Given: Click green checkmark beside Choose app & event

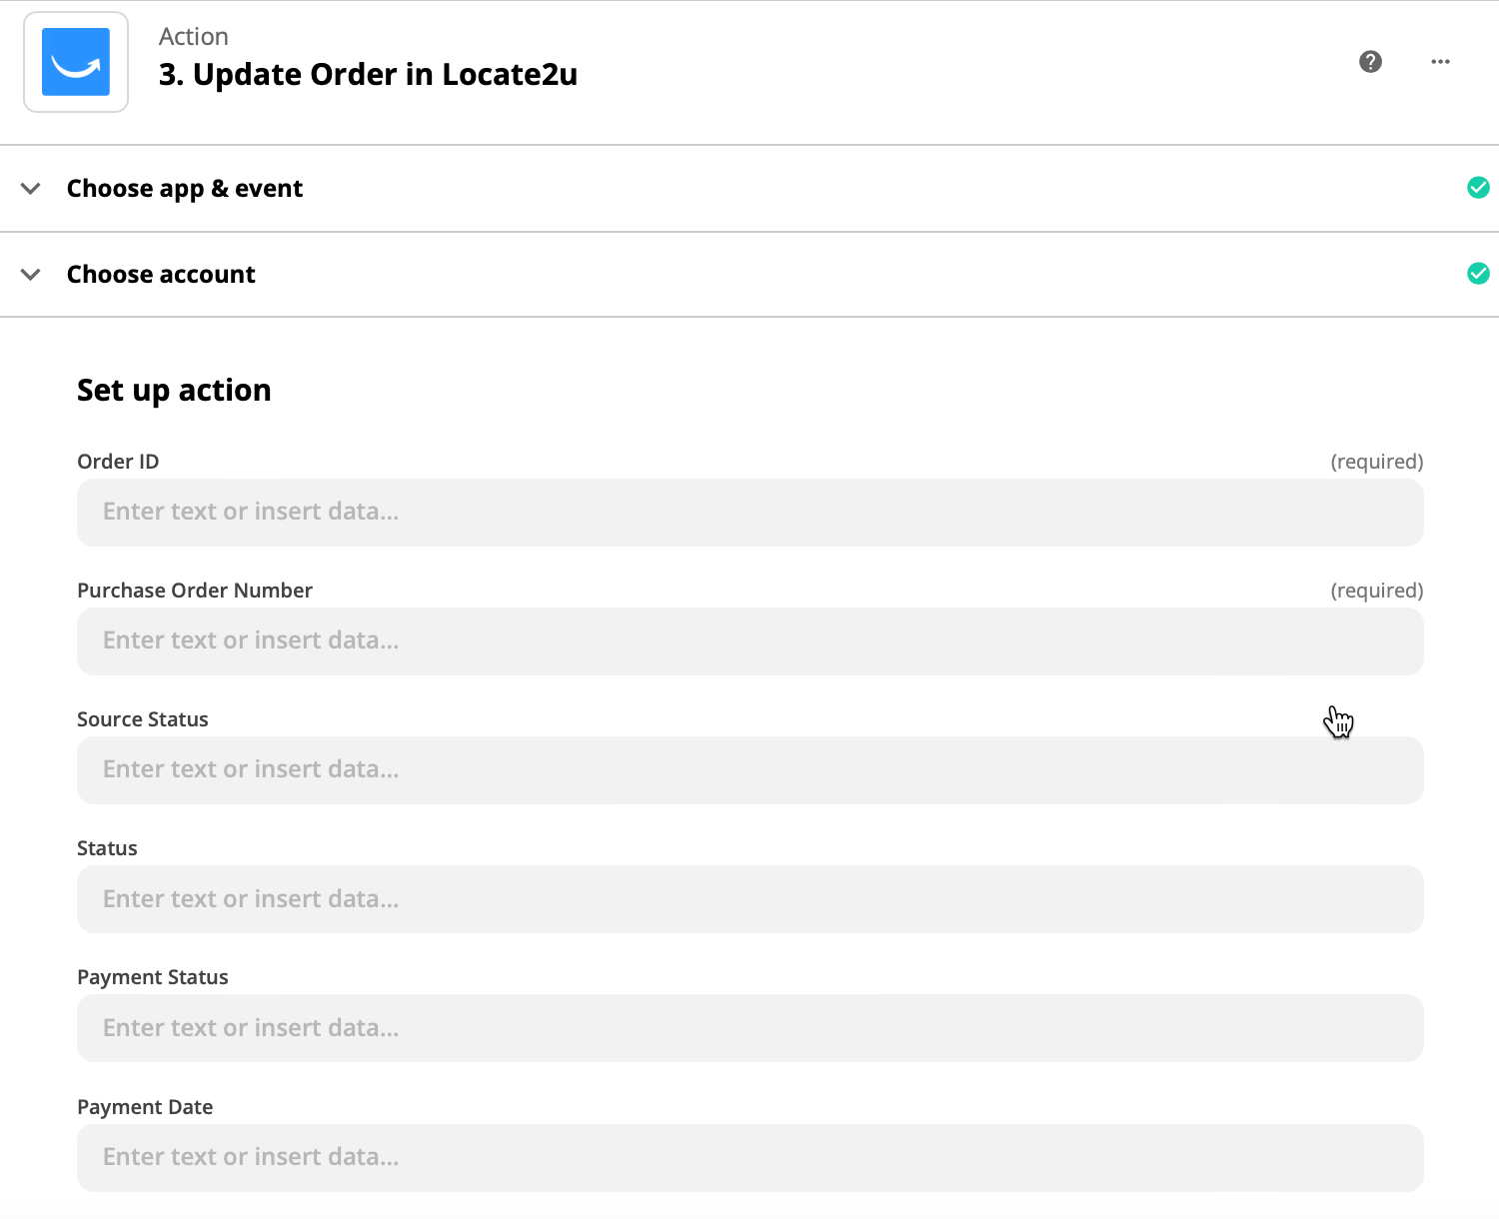Looking at the screenshot, I should point(1478,188).
